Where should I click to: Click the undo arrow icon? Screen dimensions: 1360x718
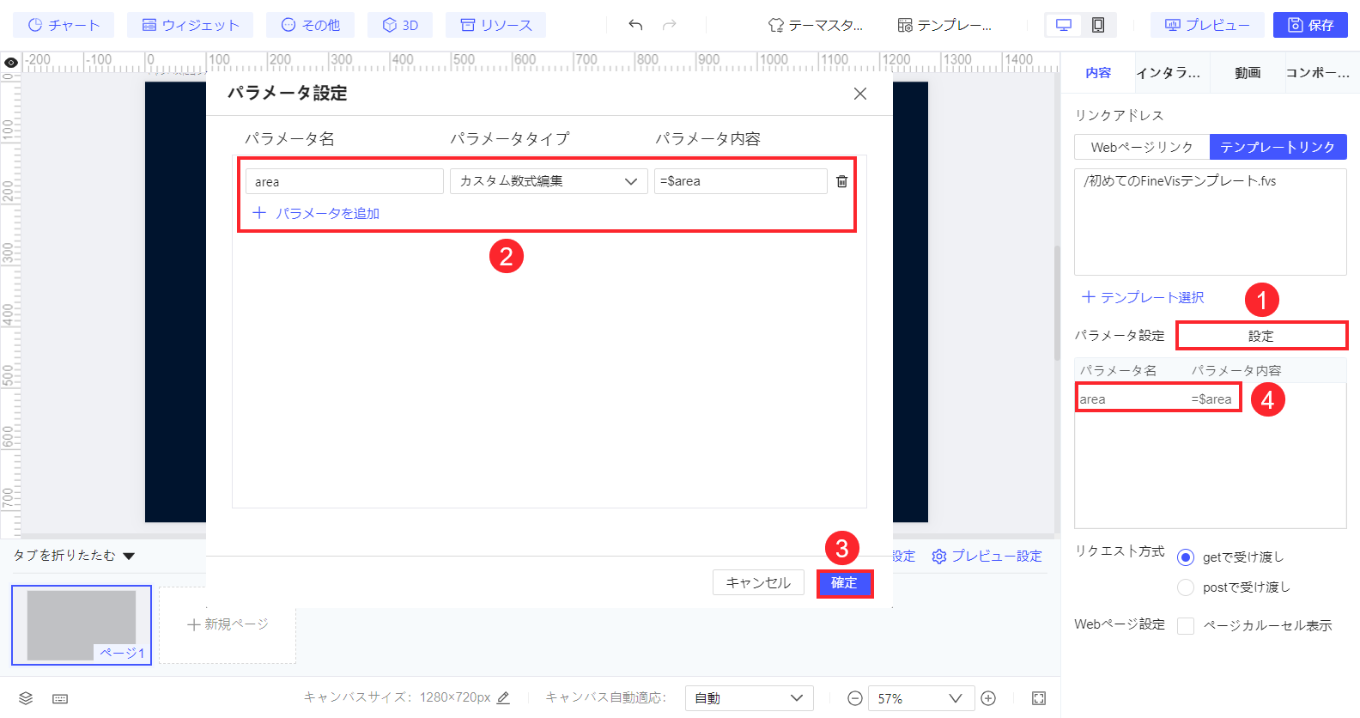(x=635, y=25)
